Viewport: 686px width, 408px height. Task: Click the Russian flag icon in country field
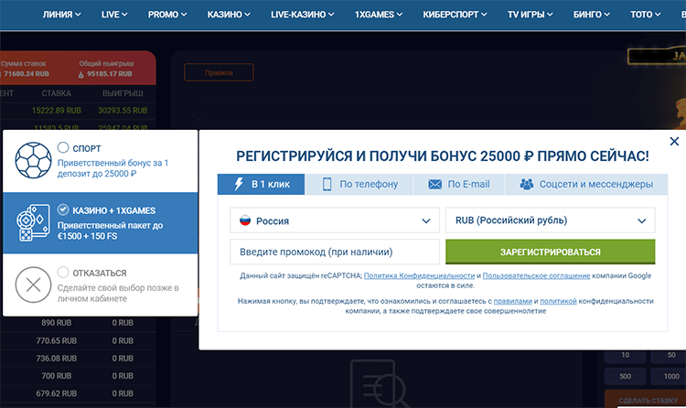245,220
